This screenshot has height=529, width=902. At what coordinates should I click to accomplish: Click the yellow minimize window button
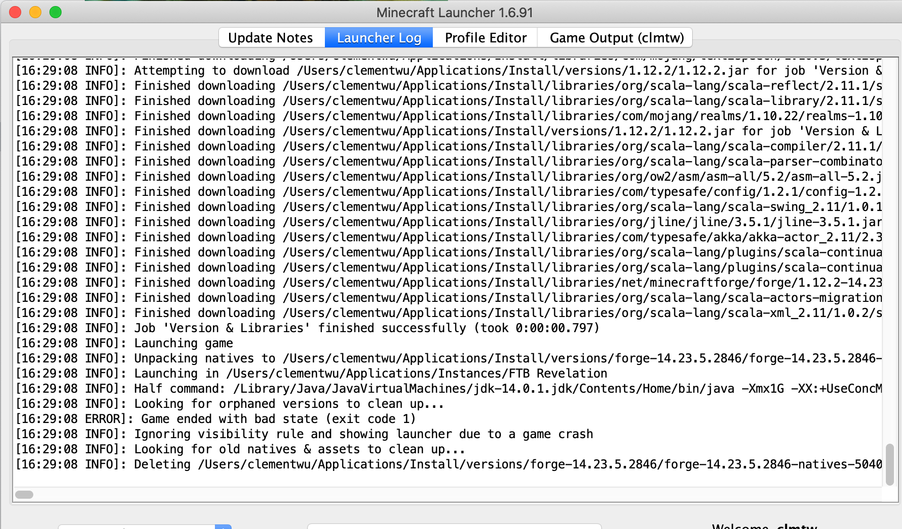tap(35, 12)
